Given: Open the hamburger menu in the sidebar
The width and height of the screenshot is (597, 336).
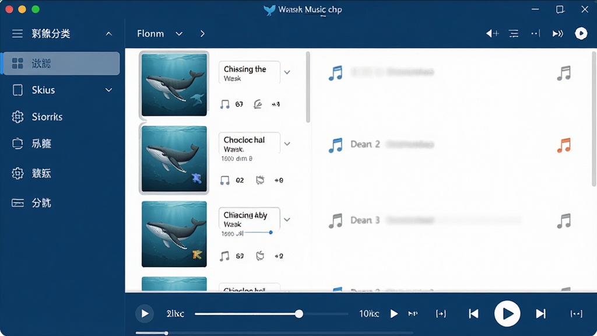Looking at the screenshot, I should pyautogui.click(x=17, y=33).
